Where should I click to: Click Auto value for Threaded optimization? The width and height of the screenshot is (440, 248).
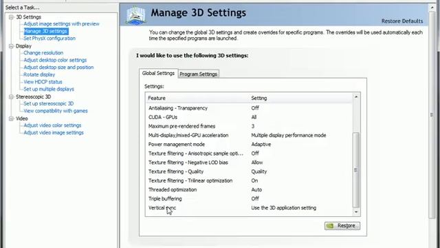(256, 190)
